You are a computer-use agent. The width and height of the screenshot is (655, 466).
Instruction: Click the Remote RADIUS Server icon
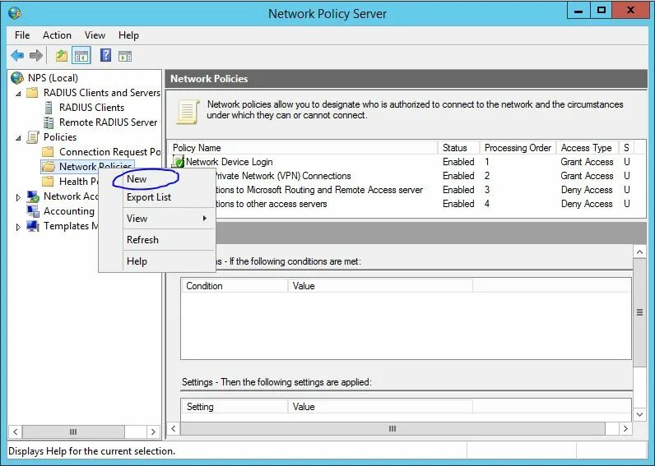[49, 122]
